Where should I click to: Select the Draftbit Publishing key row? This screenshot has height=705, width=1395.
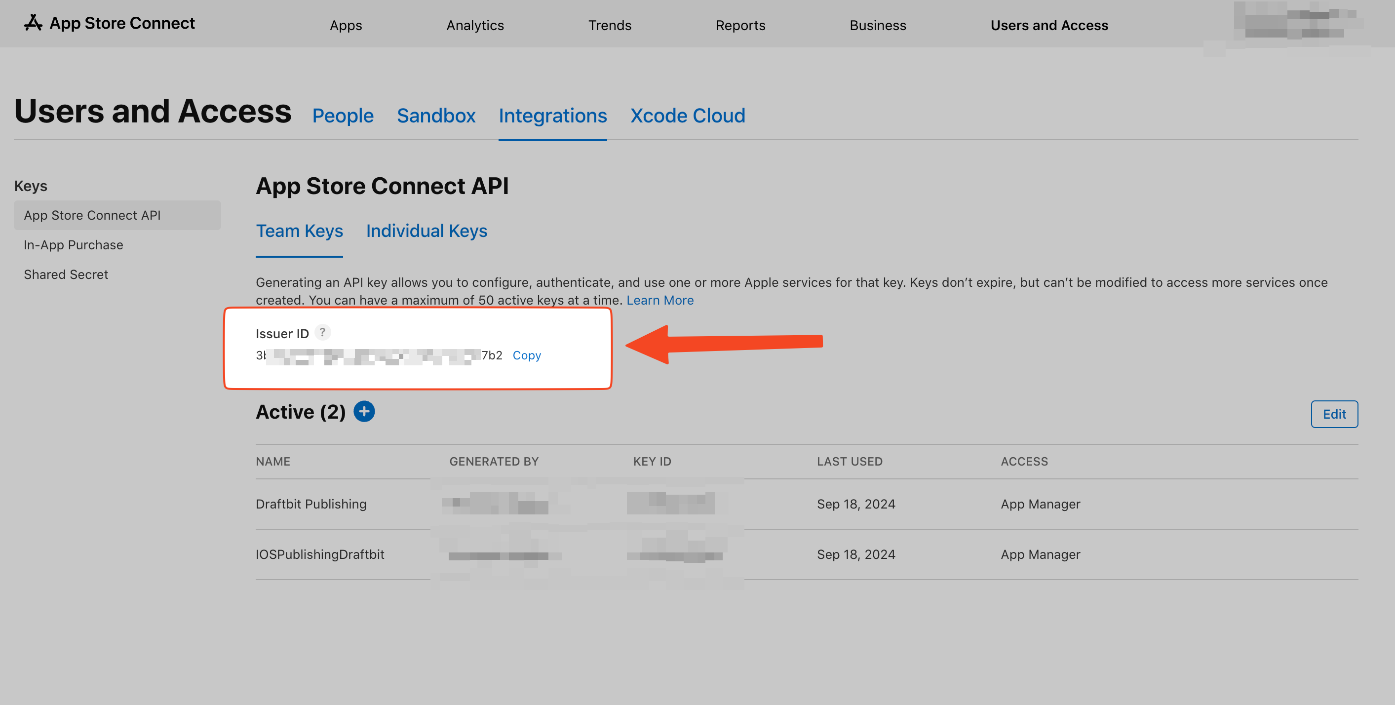coord(311,504)
